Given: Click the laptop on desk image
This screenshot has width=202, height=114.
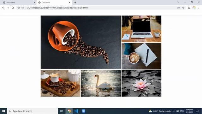Looking at the screenshot, I should [141, 29].
